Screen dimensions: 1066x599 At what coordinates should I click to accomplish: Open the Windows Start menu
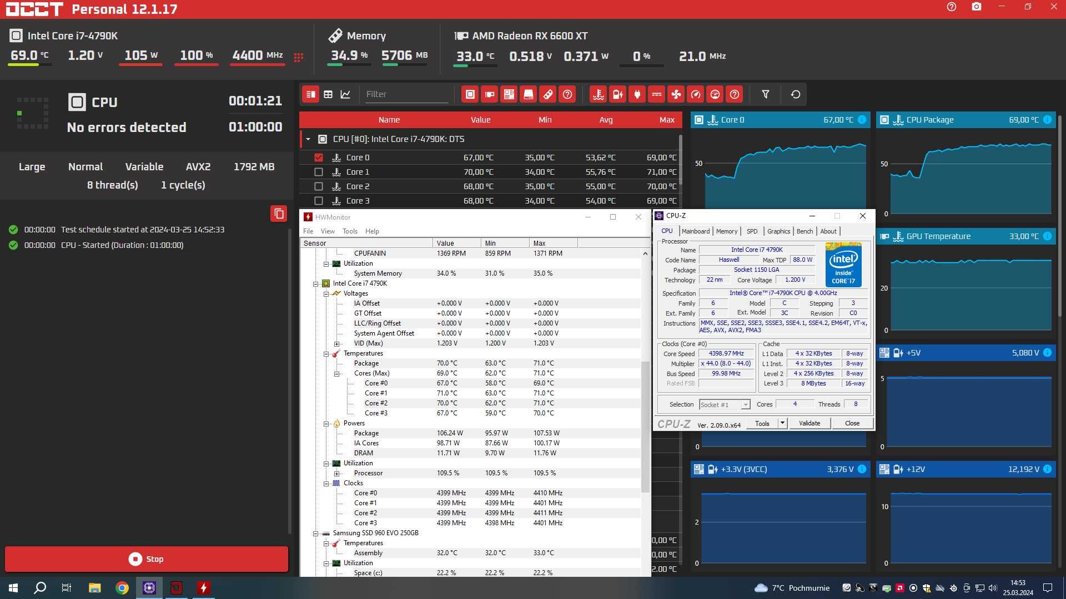coord(13,588)
